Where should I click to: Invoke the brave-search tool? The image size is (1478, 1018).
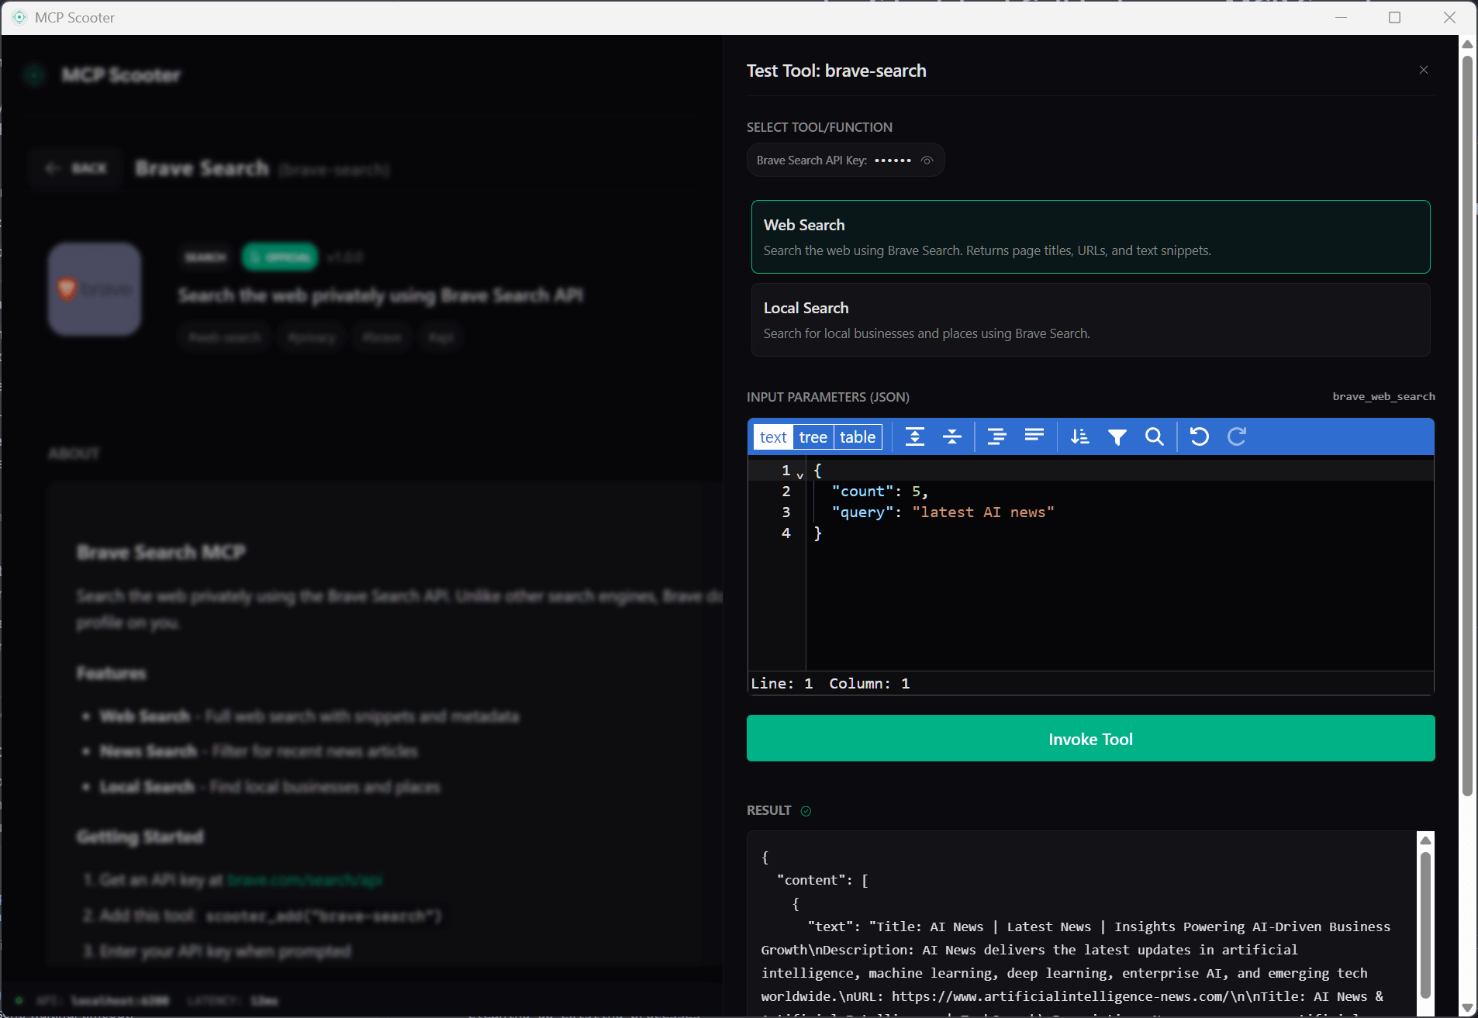tap(1090, 739)
